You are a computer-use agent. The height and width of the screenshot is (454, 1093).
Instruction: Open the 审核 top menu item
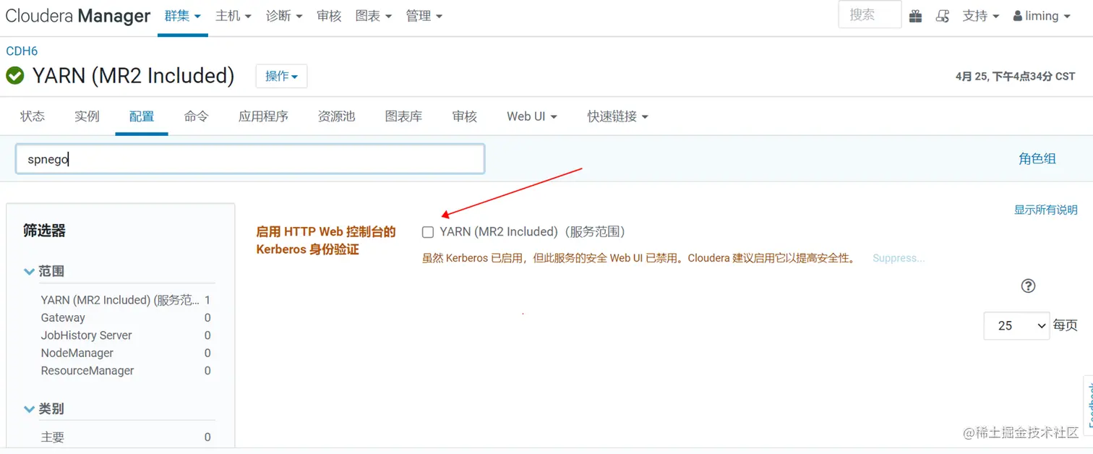[329, 16]
